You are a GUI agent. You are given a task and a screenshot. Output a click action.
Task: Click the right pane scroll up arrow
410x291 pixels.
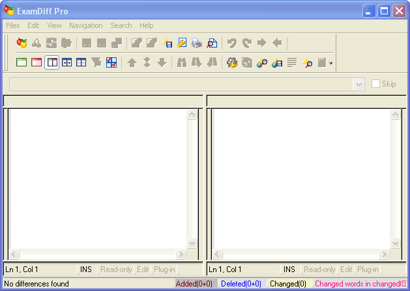(396, 115)
